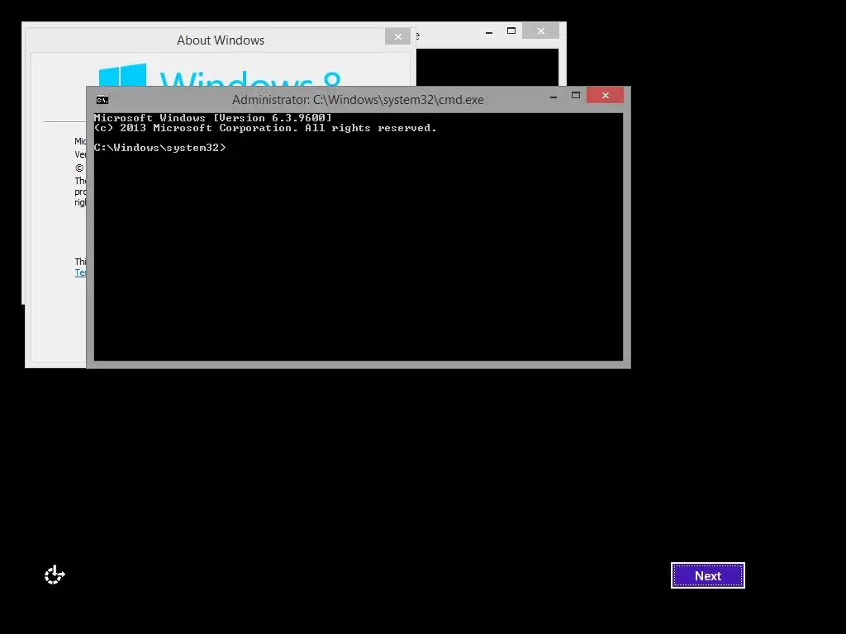Click the Administrator cmd.exe title bar text
This screenshot has height=634, width=846.
(358, 100)
